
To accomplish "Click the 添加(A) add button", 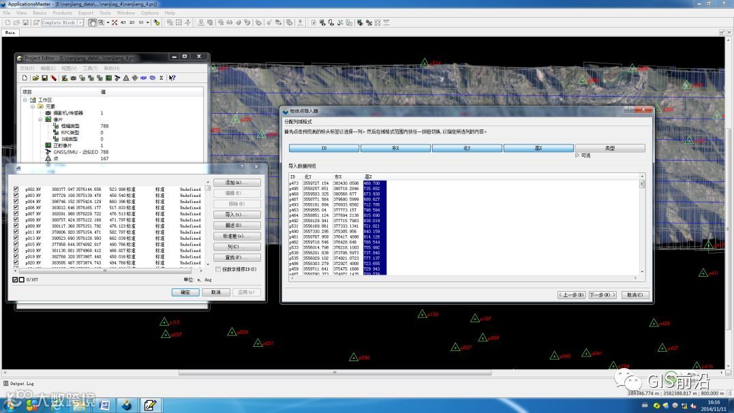I will [x=237, y=183].
